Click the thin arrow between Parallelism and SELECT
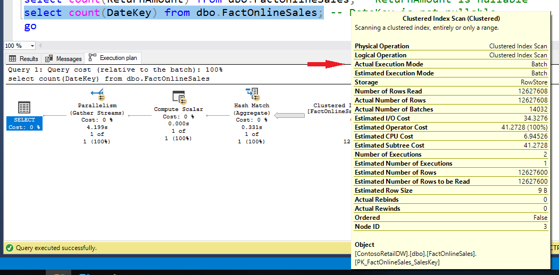 pyautogui.click(x=55, y=115)
